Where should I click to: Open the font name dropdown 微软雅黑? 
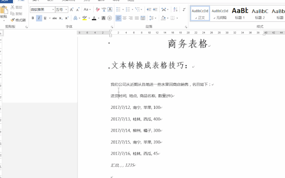point(53,9)
